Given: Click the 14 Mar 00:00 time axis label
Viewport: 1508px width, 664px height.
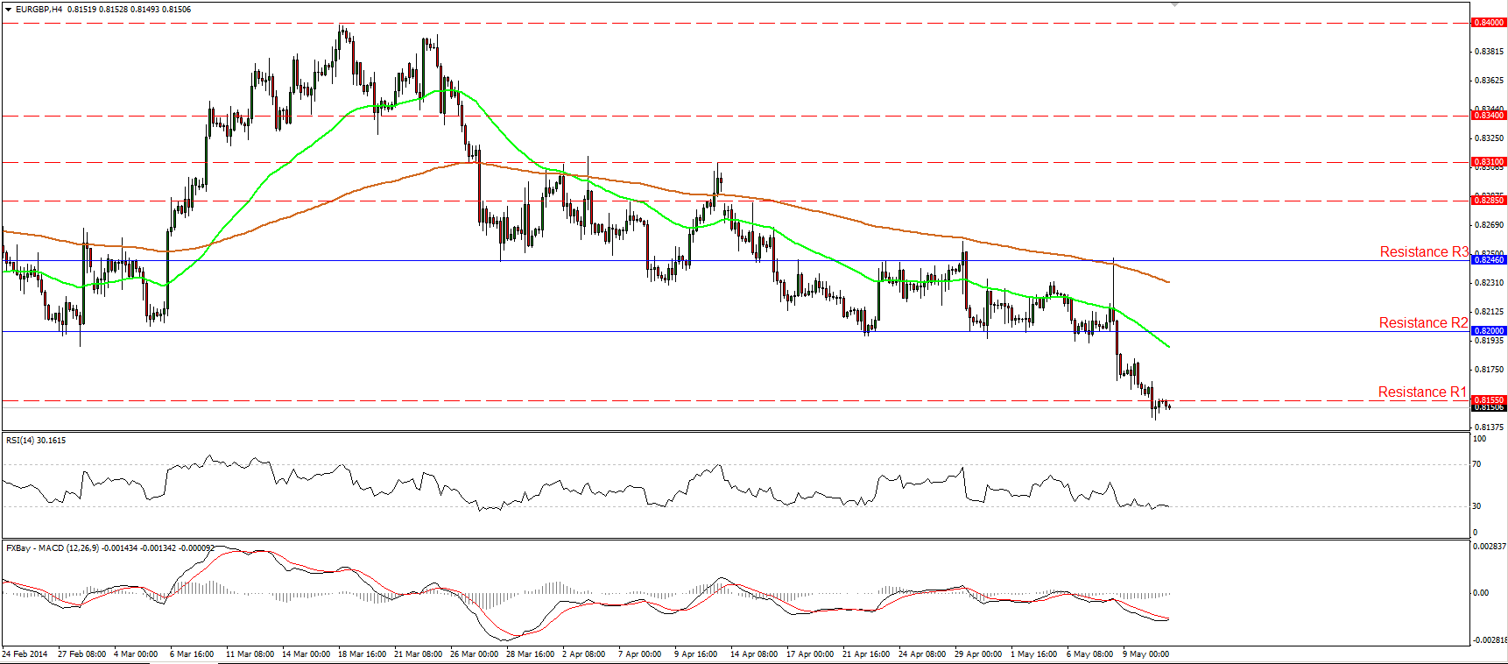Looking at the screenshot, I should [x=306, y=654].
